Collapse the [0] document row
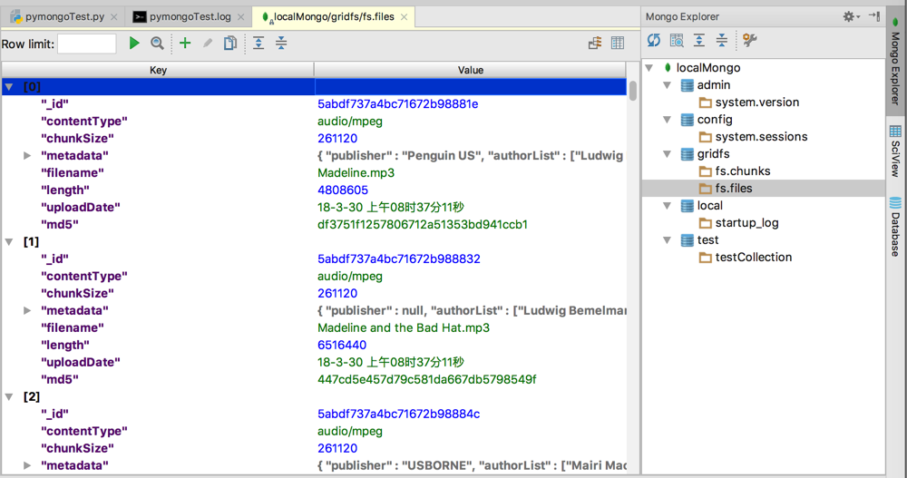The image size is (907, 478). [x=9, y=87]
